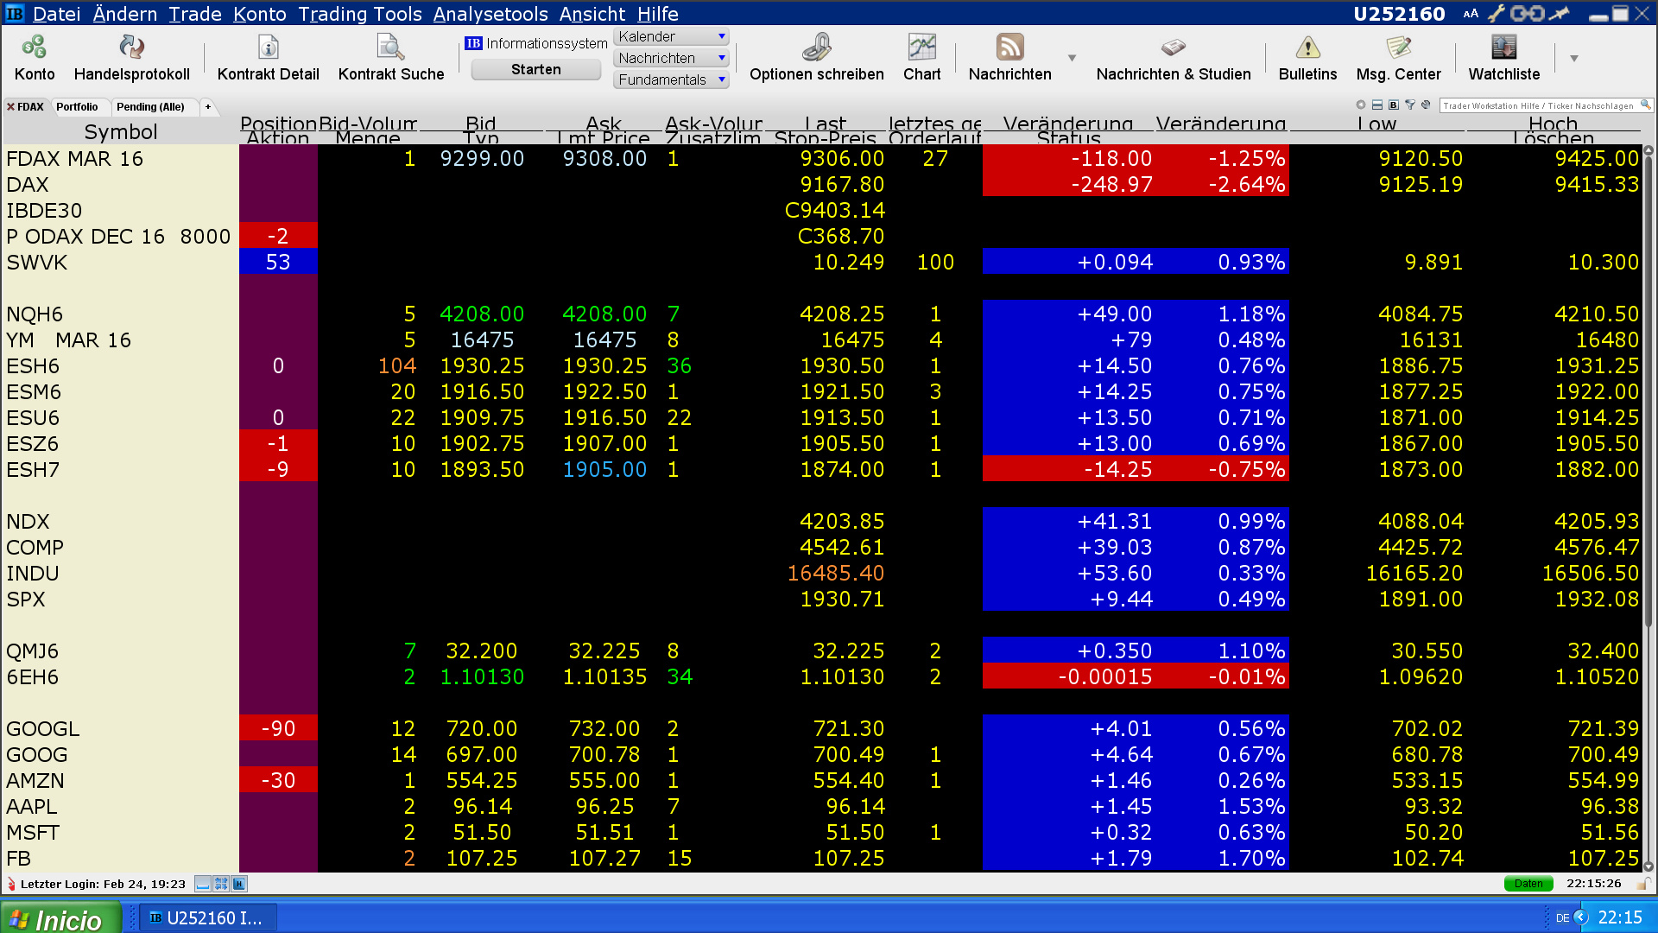Screen dimensions: 1658x933
Task: Open the Analysetools menu
Action: pos(490,14)
